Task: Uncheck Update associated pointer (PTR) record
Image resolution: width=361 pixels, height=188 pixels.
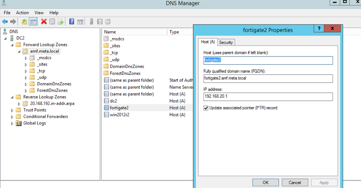Action: tap(206, 108)
